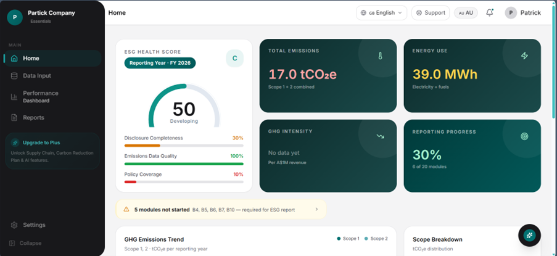Screen dimensions: 557x256
Task: Click the Upgrade to Plus sparkle icon
Action: (15, 142)
